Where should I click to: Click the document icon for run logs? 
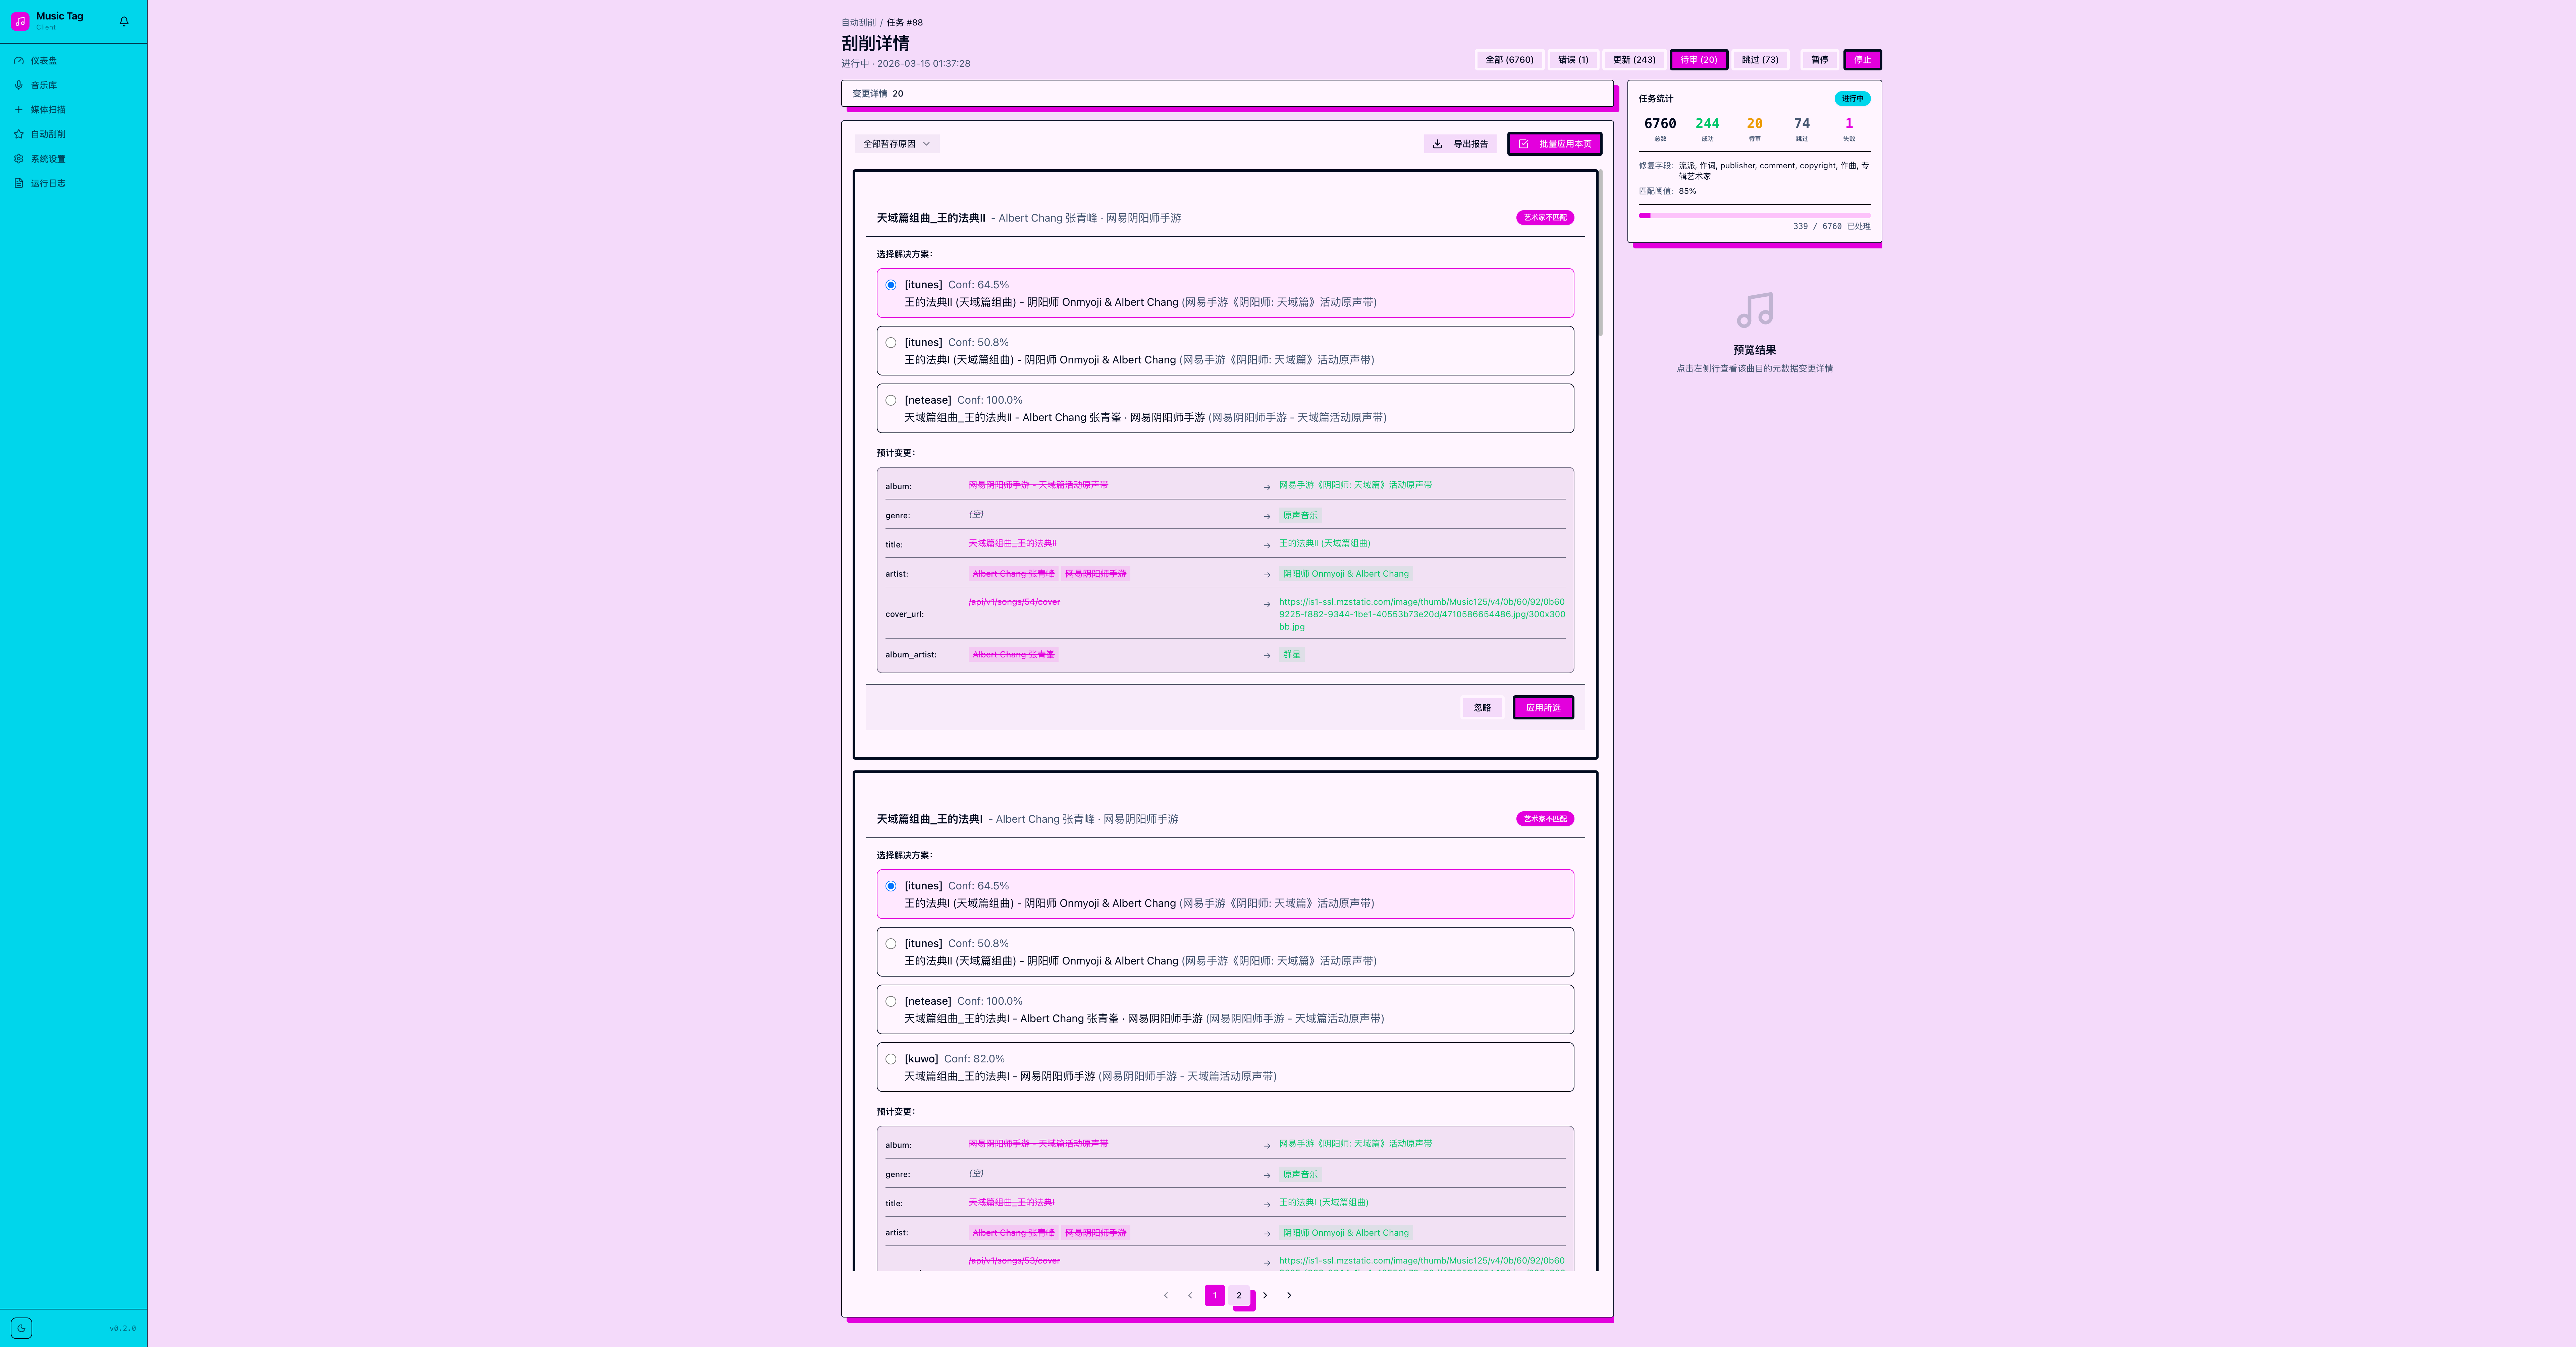pos(19,183)
